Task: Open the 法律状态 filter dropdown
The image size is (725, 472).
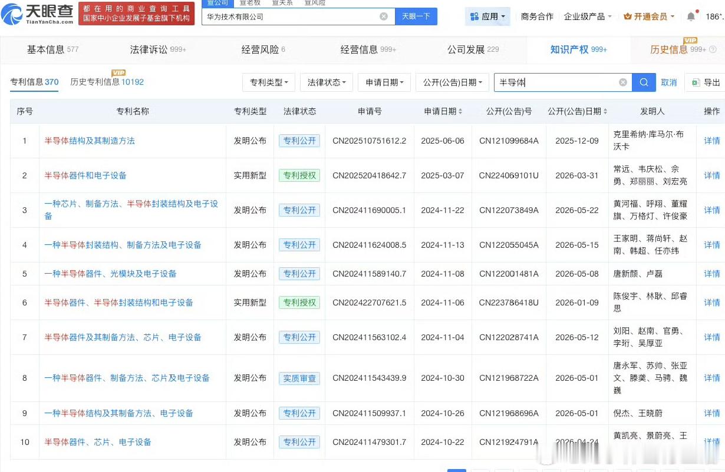Action: (x=327, y=82)
